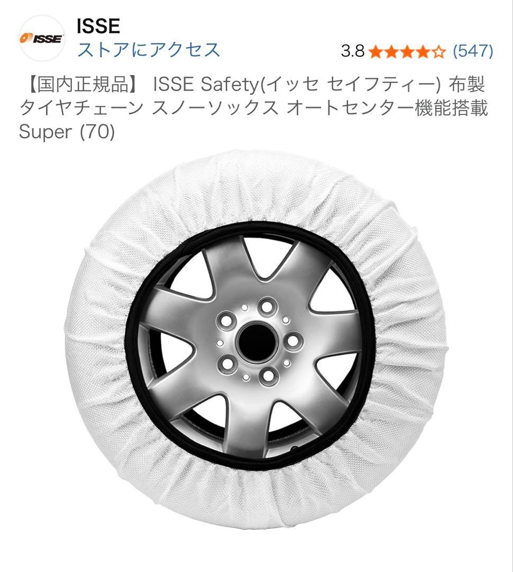Screen dimensions: 513x572
Task: Click the fifth empty outline star
Action: pyautogui.click(x=438, y=51)
